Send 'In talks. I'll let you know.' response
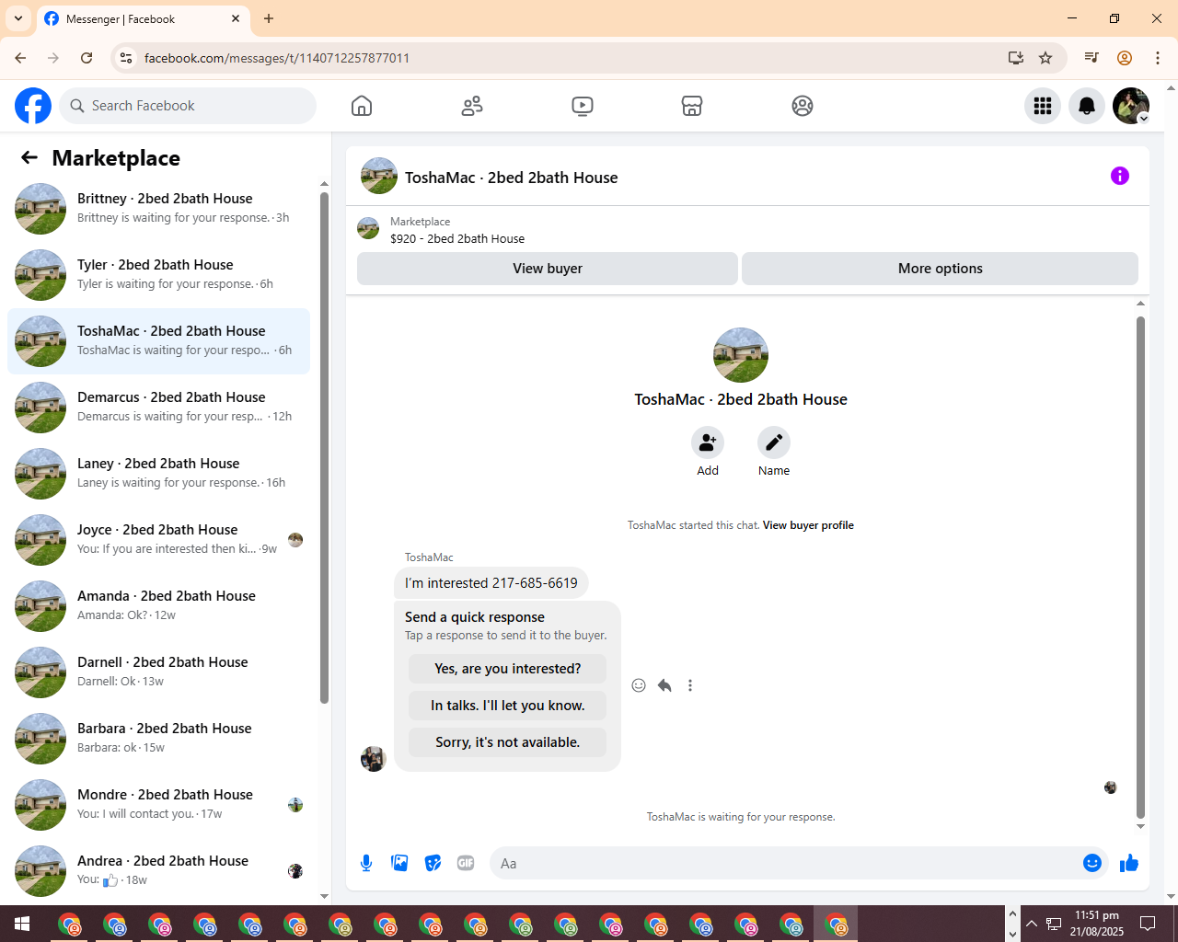1178x942 pixels. [x=508, y=706]
